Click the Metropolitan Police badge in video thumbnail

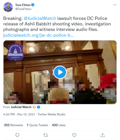pyautogui.click(x=15, y=52)
